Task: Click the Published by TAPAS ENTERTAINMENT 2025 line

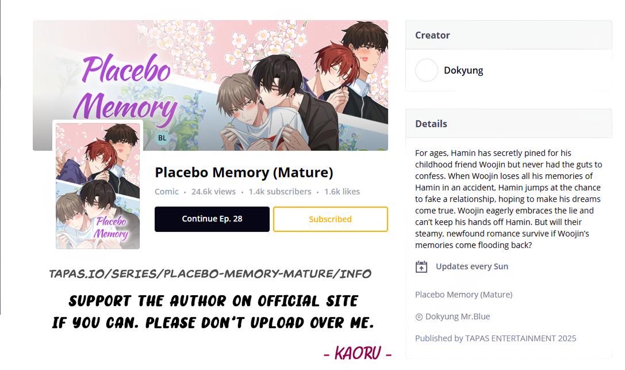Action: (x=496, y=338)
